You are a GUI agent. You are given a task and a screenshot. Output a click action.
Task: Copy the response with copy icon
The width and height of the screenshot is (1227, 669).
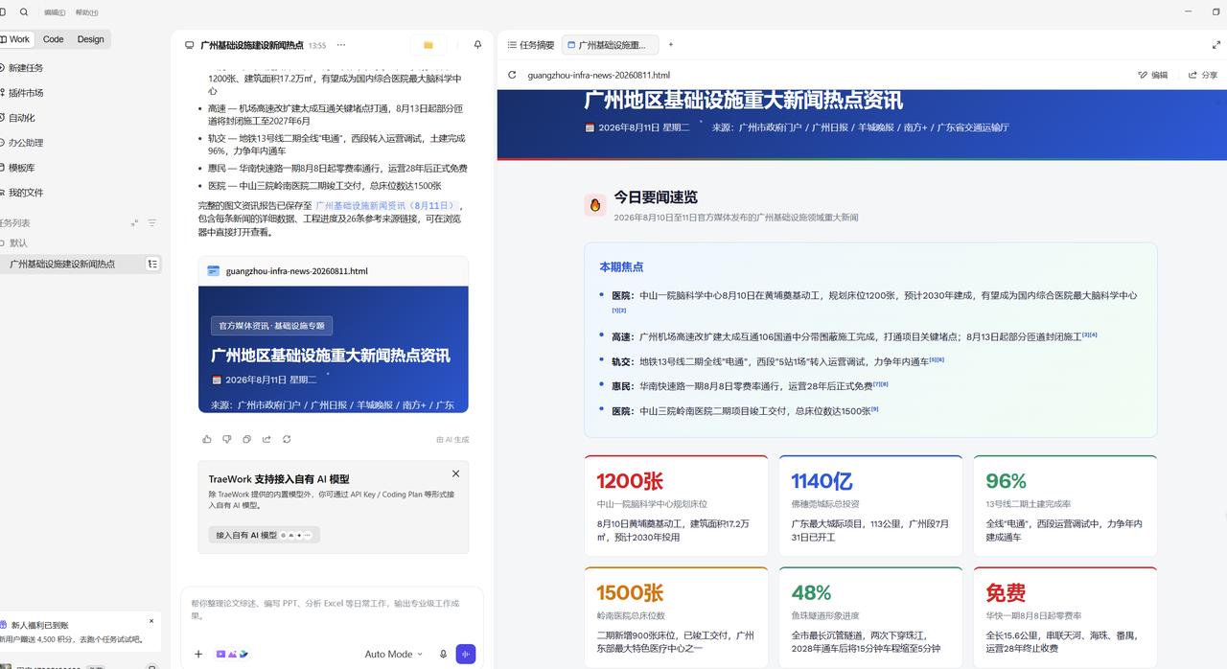click(246, 439)
